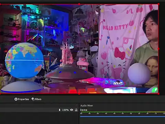Click the yellow zone of Device meter

[156, 112]
